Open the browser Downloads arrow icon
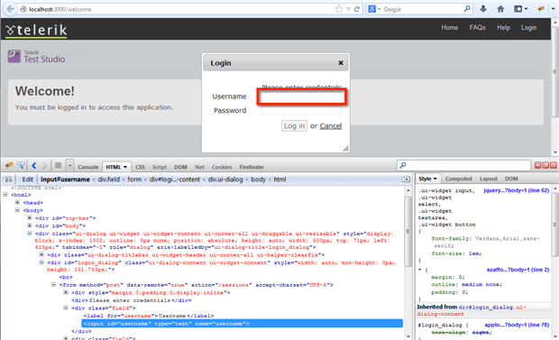 coord(483,9)
